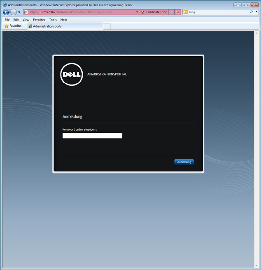Click the blue Anmeldung login button

(184, 162)
